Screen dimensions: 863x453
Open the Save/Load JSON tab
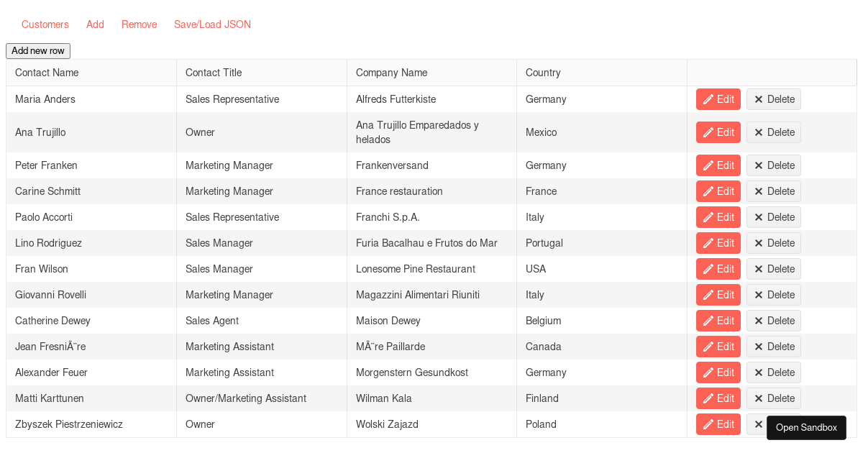pyautogui.click(x=212, y=24)
